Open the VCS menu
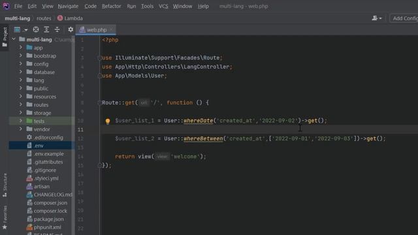This screenshot has height=235, width=418. click(x=163, y=6)
